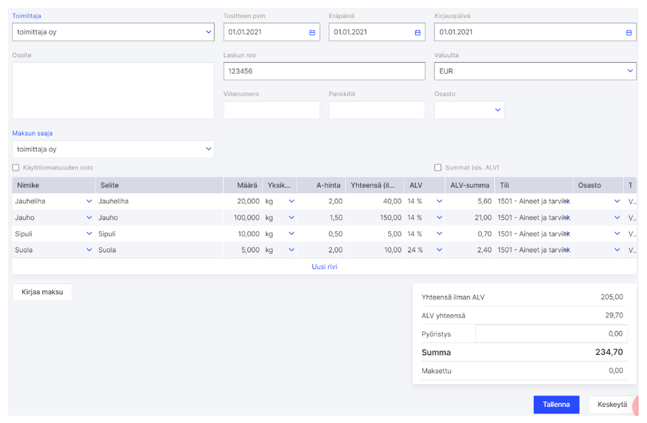Click the Kirjaa maksu button

click(x=42, y=292)
